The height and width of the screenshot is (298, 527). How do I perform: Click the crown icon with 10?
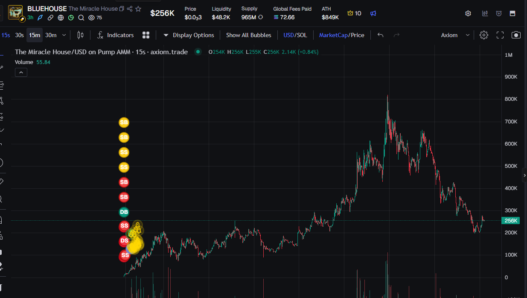pos(354,13)
